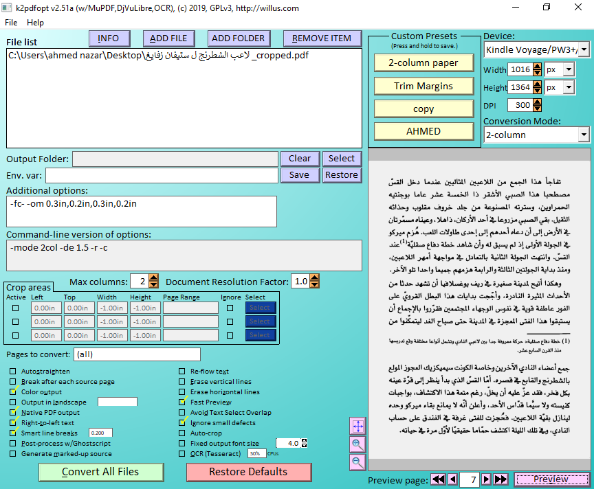The height and width of the screenshot is (489, 594).
Task: Click Restore env var button
Action: 342,175
